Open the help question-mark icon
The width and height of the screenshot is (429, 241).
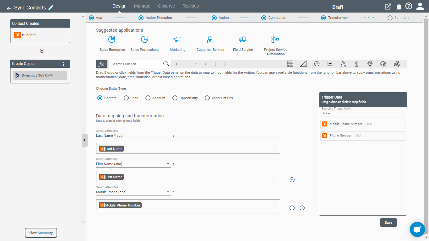click(x=409, y=6)
